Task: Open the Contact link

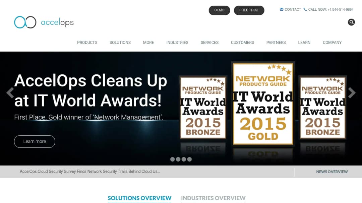Action: 293,9
